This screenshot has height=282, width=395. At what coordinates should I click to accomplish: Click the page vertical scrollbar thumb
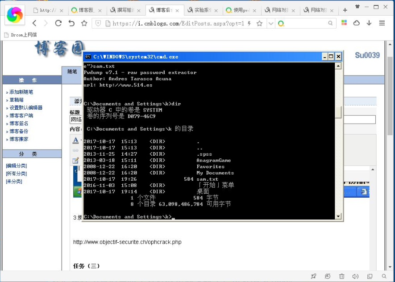[x=390, y=95]
